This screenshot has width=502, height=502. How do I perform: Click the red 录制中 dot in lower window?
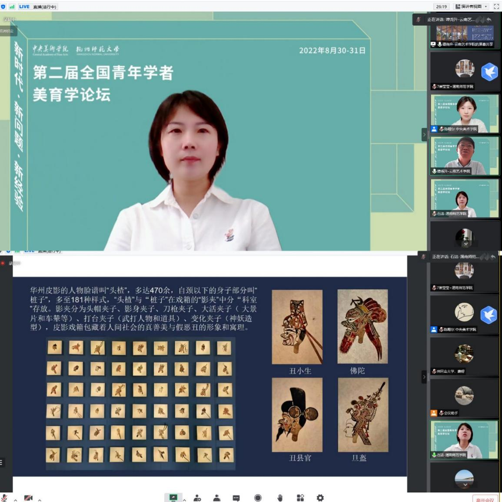click(3, 263)
